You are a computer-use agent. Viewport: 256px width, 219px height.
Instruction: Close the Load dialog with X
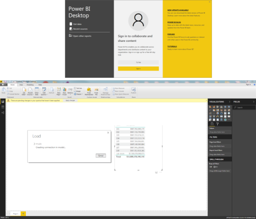coord(108,133)
